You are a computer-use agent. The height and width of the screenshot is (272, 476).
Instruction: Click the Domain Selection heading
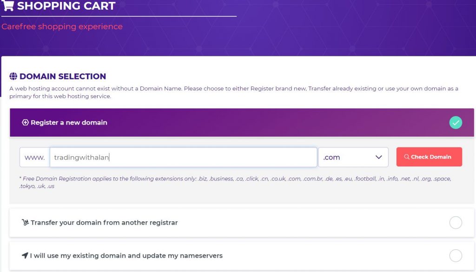pyautogui.click(x=63, y=76)
